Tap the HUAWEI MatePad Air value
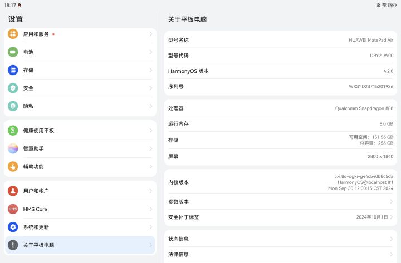 tap(371, 40)
